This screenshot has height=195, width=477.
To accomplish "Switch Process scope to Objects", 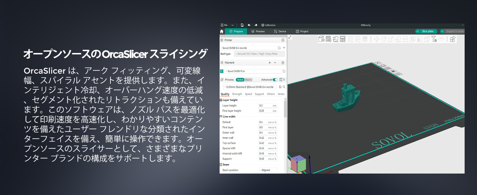I will coord(248,79).
